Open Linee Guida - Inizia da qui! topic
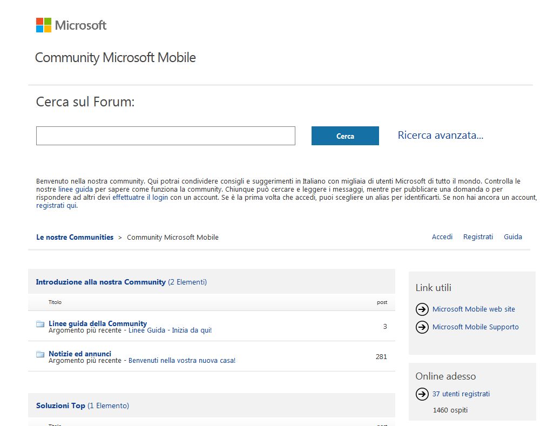554x426 pixels. pos(170,330)
